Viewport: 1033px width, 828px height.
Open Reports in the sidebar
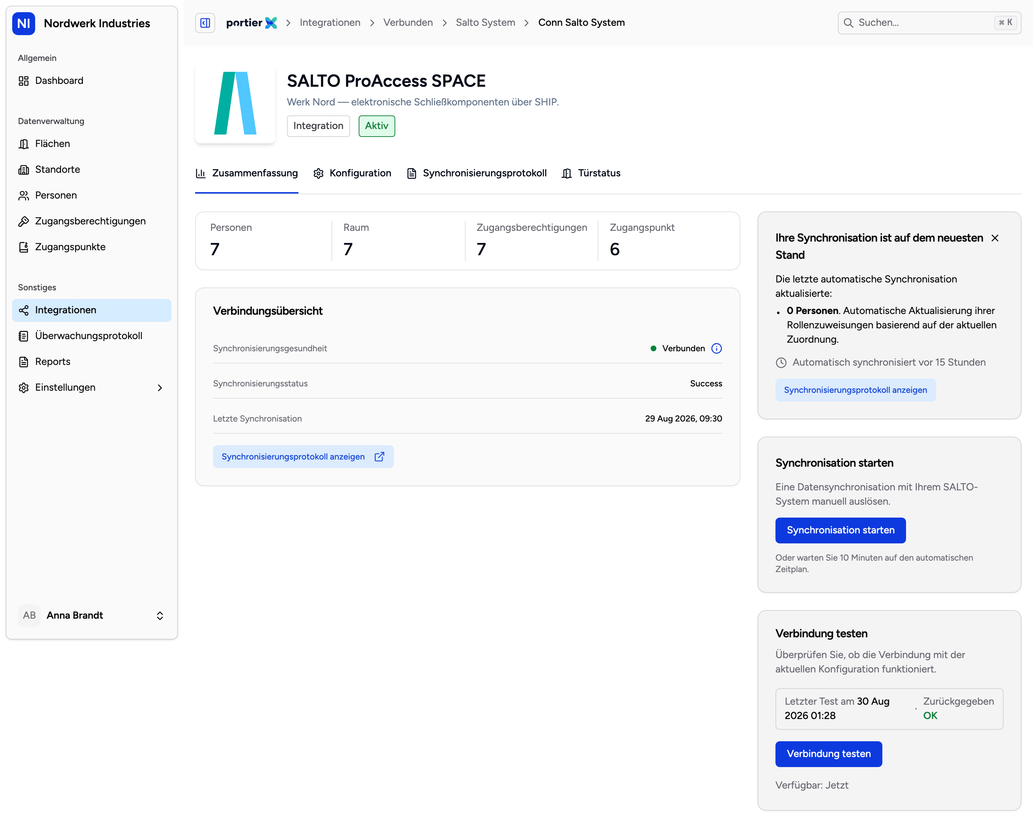(x=91, y=362)
